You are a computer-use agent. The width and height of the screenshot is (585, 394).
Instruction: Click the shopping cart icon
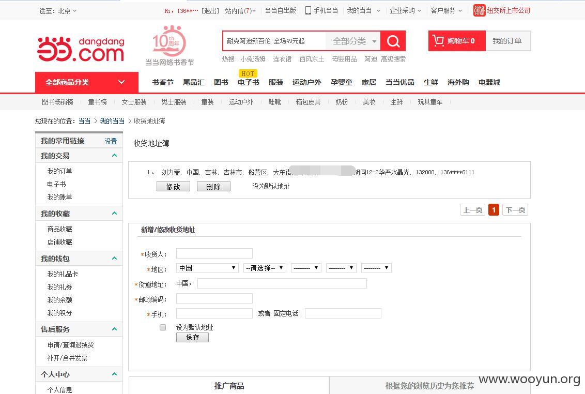(438, 40)
